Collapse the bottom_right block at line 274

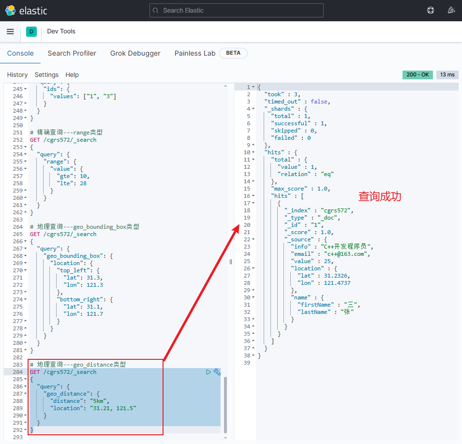(x=25, y=299)
